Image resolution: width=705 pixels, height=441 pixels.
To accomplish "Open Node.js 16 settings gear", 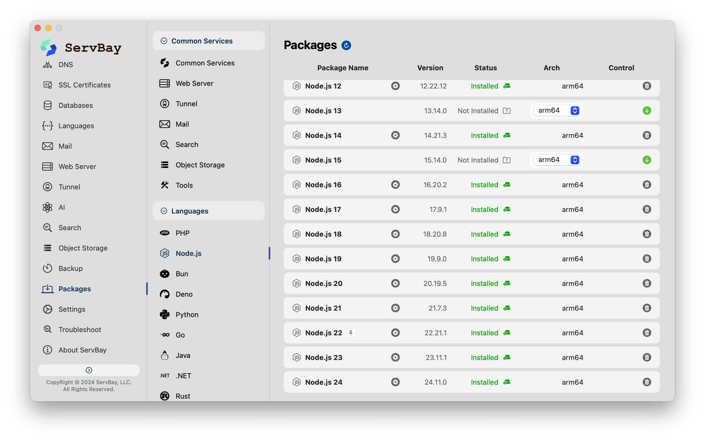I will tap(395, 185).
